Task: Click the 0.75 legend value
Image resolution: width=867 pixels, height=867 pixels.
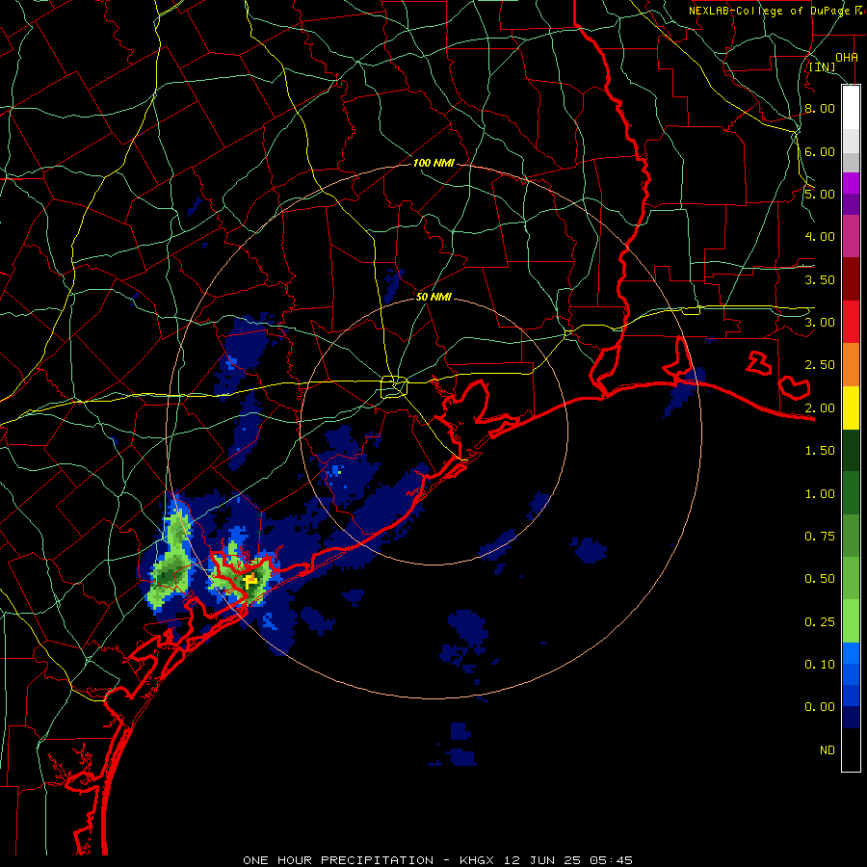Action: (x=820, y=537)
